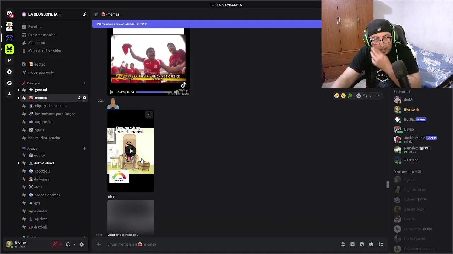Select the La Blonsoneta server icon
This screenshot has height=254, width=453.
(x=10, y=37)
